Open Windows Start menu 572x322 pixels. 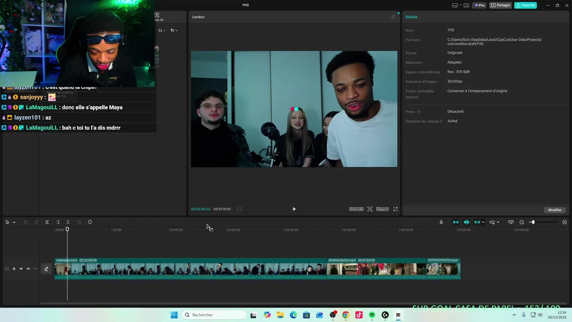(x=174, y=315)
